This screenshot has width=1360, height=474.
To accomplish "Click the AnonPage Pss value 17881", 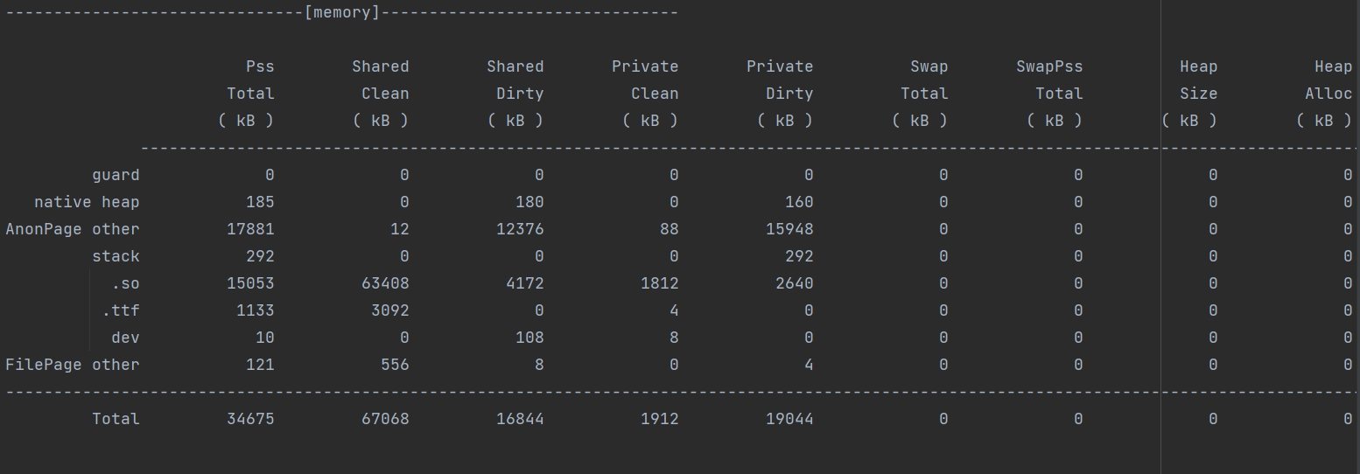I will 250,229.
